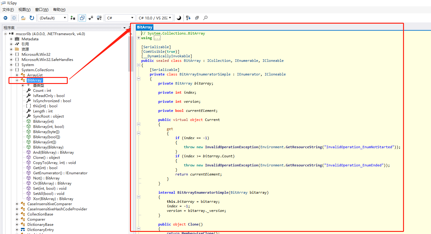Image resolution: width=431 pixels, height=234 pixels.
Task: Select the Microsoft.Win32.SafeHandles namespace row
Action: coord(47,59)
